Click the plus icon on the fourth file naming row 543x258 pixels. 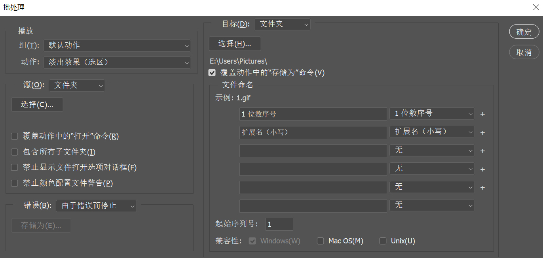(x=482, y=169)
